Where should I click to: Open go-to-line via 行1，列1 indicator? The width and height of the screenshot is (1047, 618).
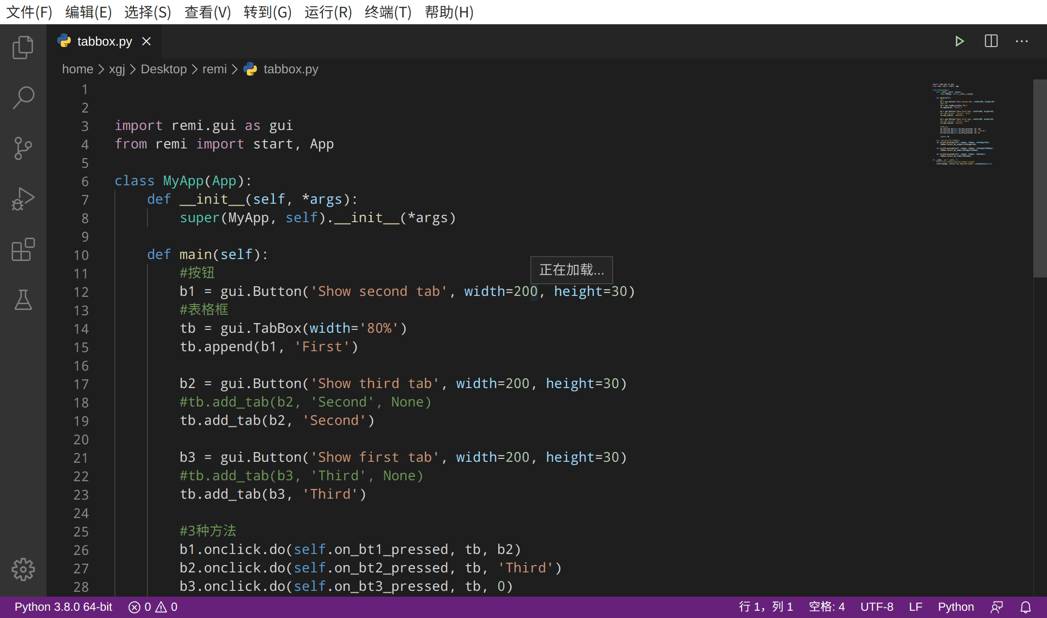pyautogui.click(x=766, y=606)
